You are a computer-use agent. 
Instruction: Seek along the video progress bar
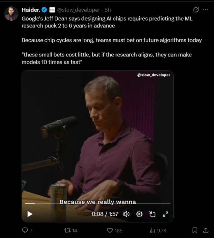98,203
